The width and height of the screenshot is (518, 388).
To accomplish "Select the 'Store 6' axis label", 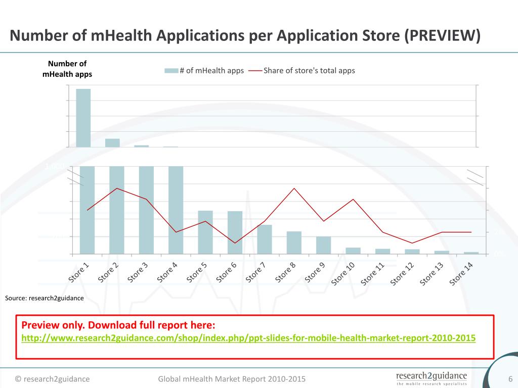I will click(226, 272).
